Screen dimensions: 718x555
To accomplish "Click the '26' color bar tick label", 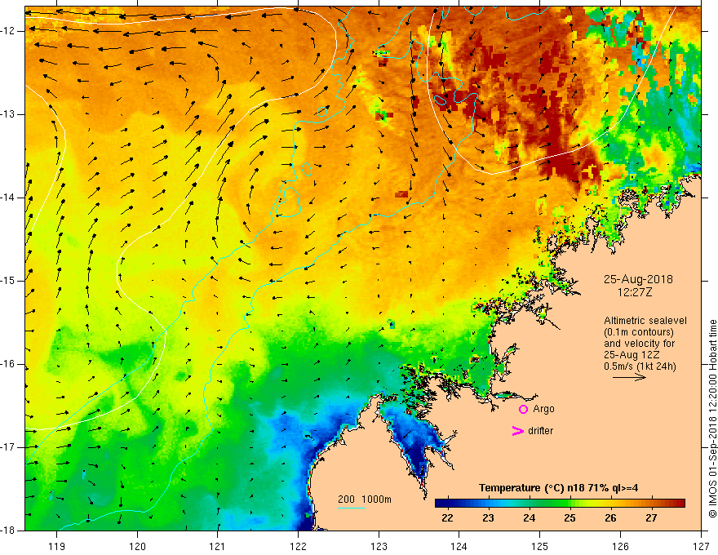I will [x=610, y=518].
